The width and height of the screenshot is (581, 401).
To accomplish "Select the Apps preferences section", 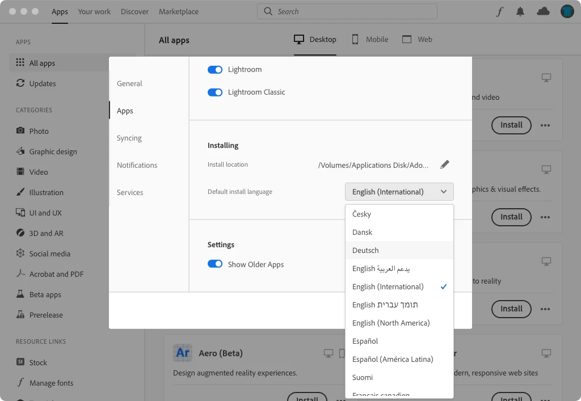I will click(125, 111).
